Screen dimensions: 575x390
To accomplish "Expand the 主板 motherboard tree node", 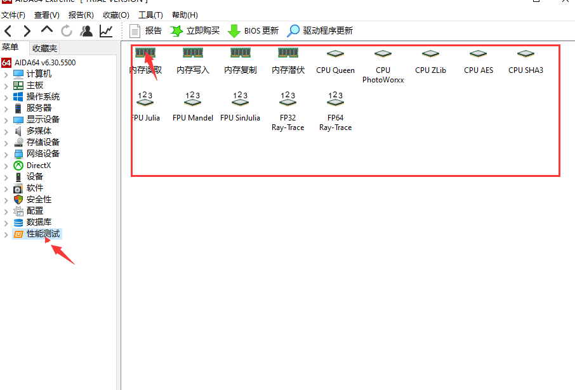I will point(6,86).
